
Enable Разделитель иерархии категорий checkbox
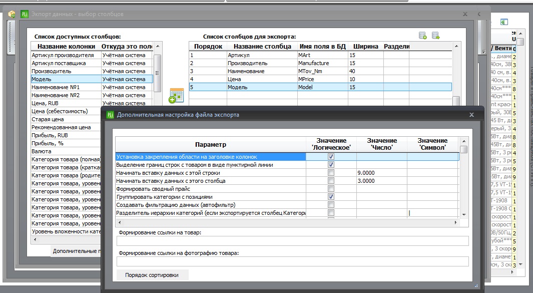[331, 213]
